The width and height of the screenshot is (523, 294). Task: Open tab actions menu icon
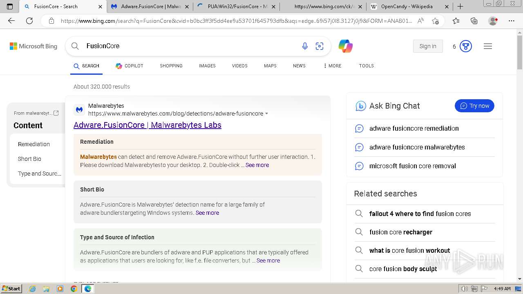click(10, 7)
